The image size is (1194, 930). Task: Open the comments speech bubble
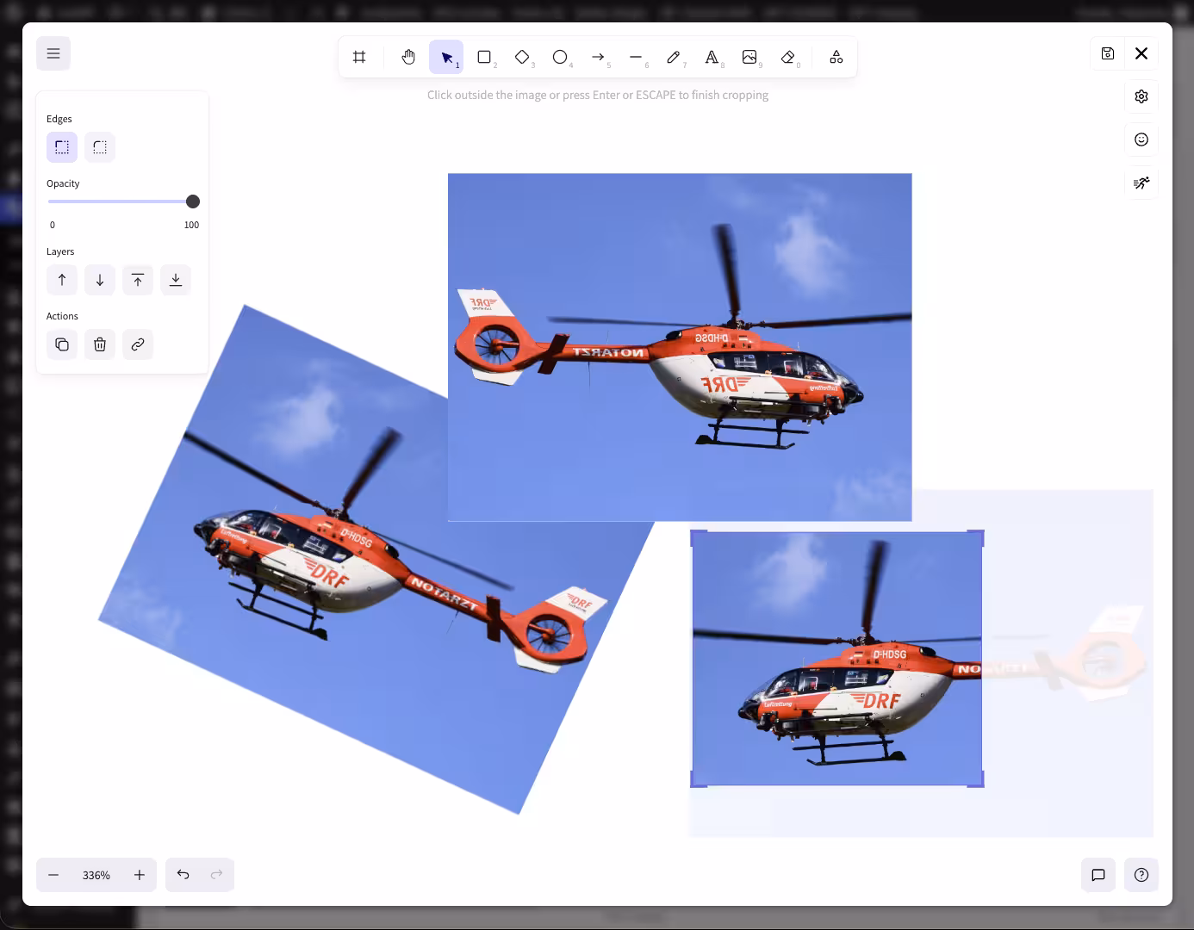tap(1098, 875)
